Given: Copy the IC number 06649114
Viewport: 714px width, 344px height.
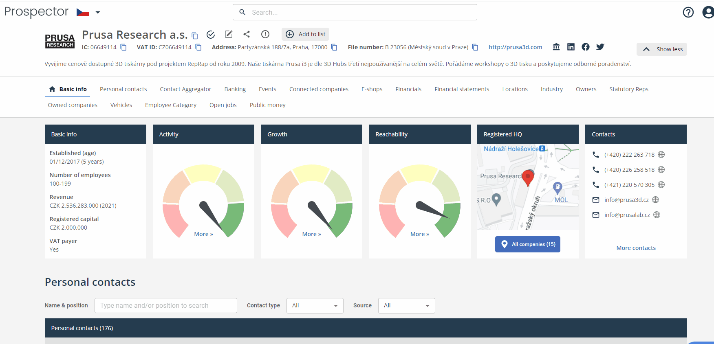Looking at the screenshot, I should pos(123,48).
